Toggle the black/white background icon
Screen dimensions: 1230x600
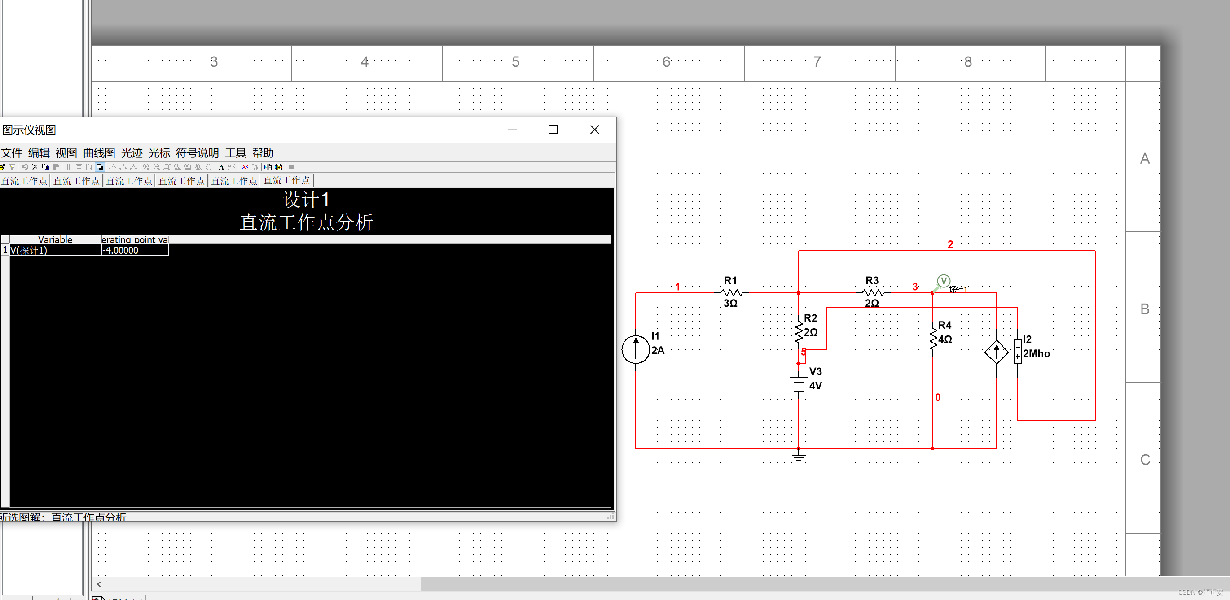click(100, 167)
